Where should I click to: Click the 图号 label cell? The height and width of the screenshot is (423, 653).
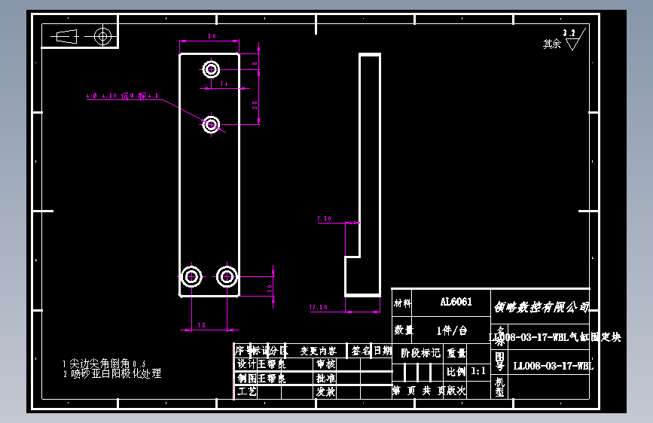[500, 361]
